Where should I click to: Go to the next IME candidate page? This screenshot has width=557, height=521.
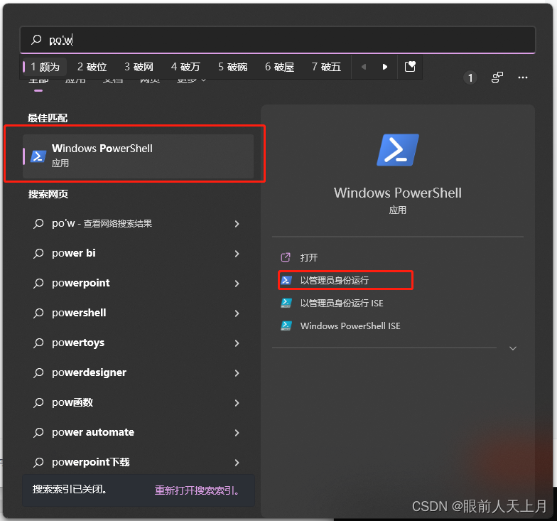coord(385,67)
